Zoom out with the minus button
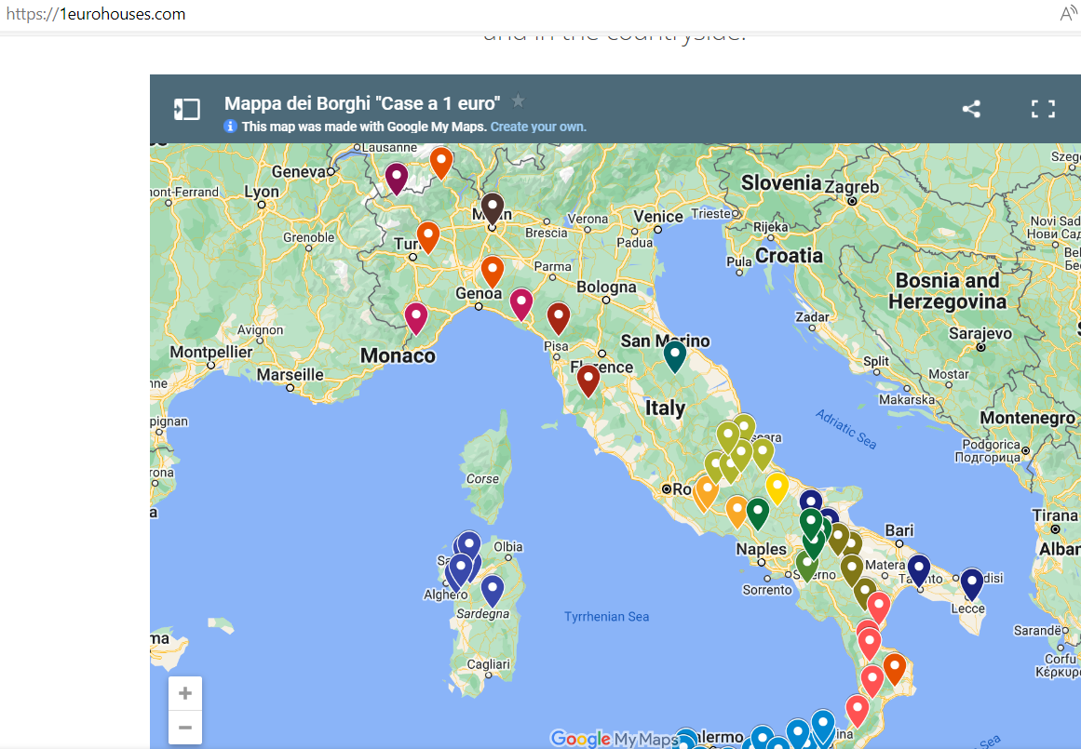 185,727
